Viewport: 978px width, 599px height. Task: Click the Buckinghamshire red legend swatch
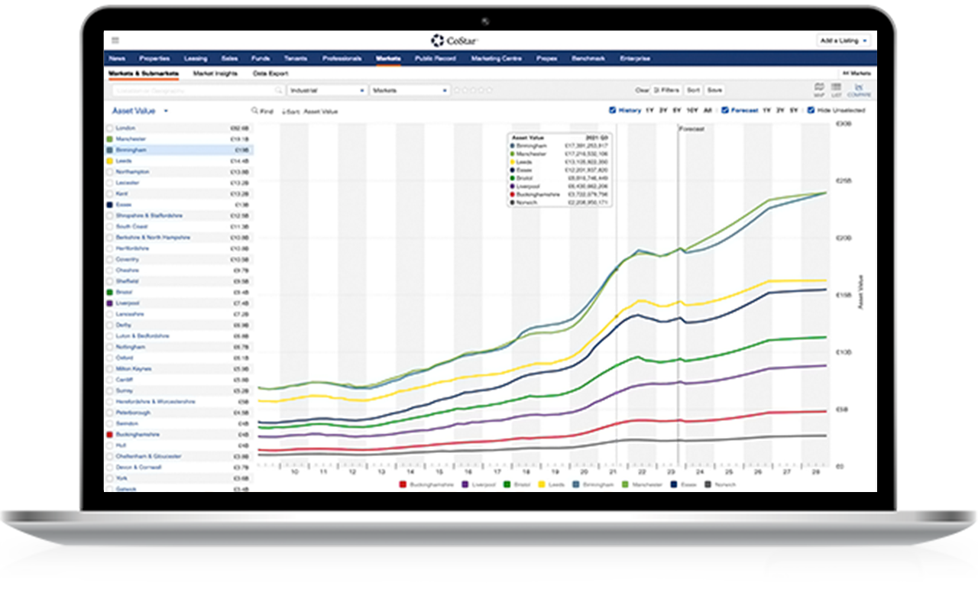[x=402, y=484]
